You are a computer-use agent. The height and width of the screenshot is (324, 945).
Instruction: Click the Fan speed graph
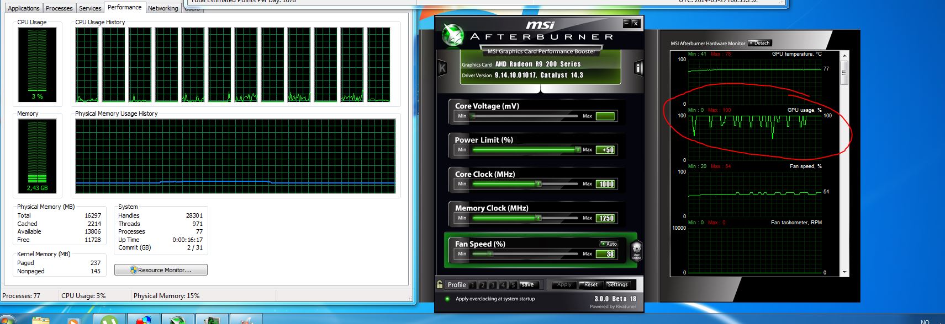click(x=755, y=194)
